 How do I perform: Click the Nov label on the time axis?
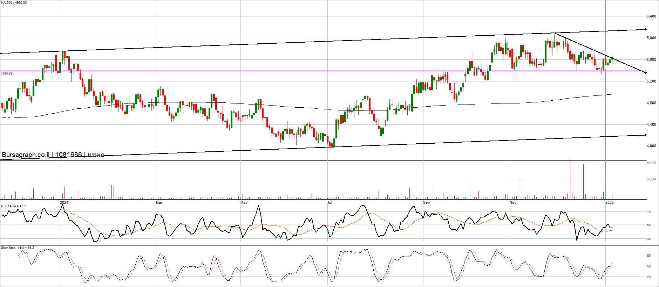click(513, 202)
